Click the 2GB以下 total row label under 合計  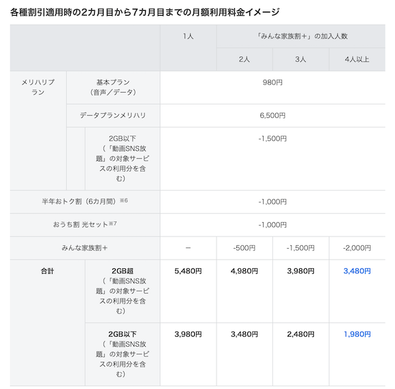123,354
